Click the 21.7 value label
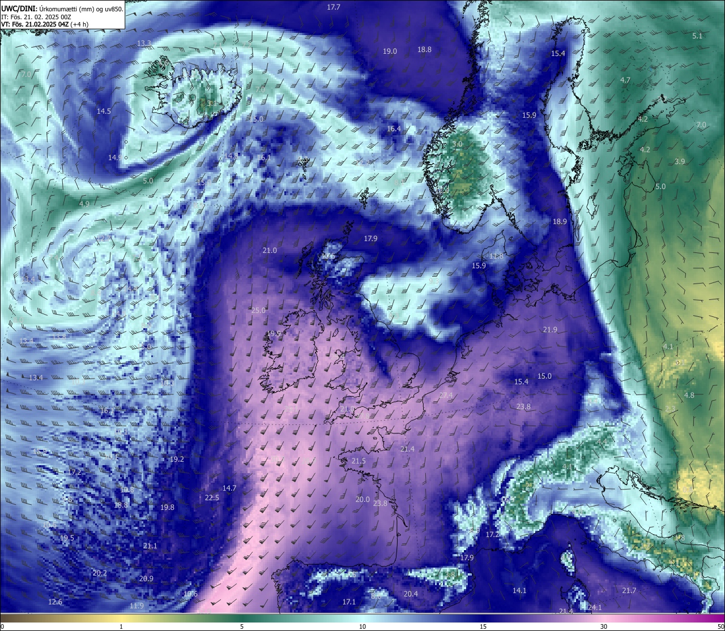The height and width of the screenshot is (631, 725). click(x=629, y=591)
